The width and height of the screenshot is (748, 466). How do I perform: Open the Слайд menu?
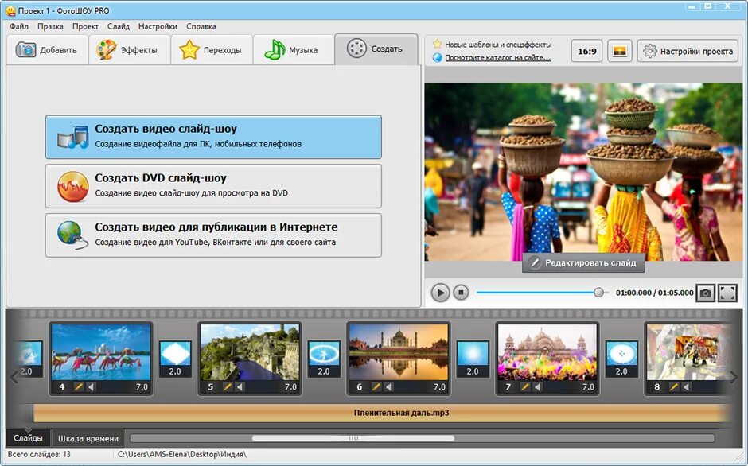pos(119,26)
